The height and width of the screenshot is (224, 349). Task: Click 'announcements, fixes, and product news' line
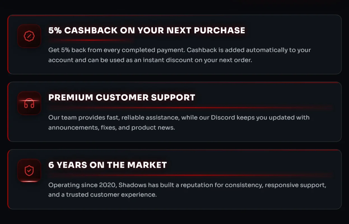point(111,127)
